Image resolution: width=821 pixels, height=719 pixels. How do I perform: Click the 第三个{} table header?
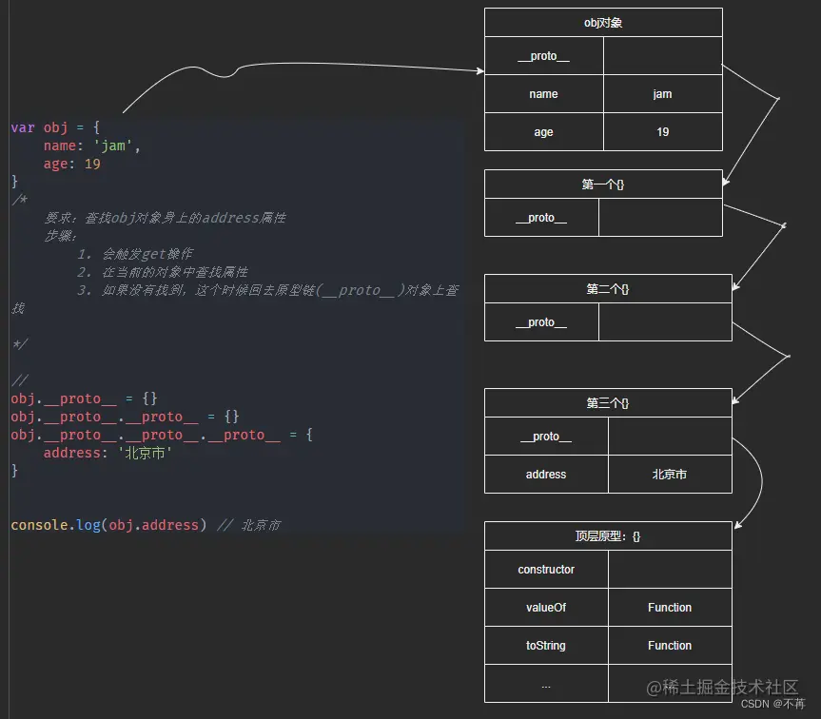(x=608, y=401)
